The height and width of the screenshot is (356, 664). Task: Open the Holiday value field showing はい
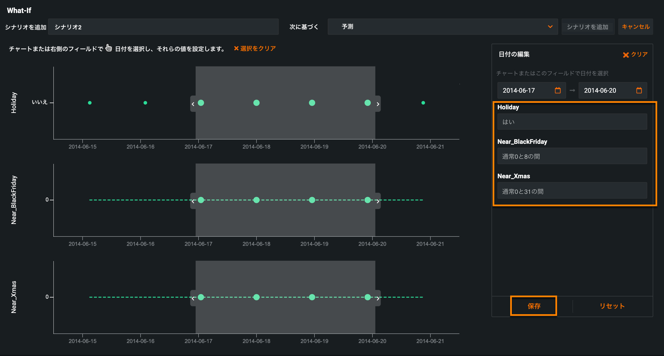tap(572, 122)
